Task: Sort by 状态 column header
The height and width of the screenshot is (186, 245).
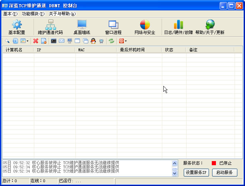Action: [174, 50]
